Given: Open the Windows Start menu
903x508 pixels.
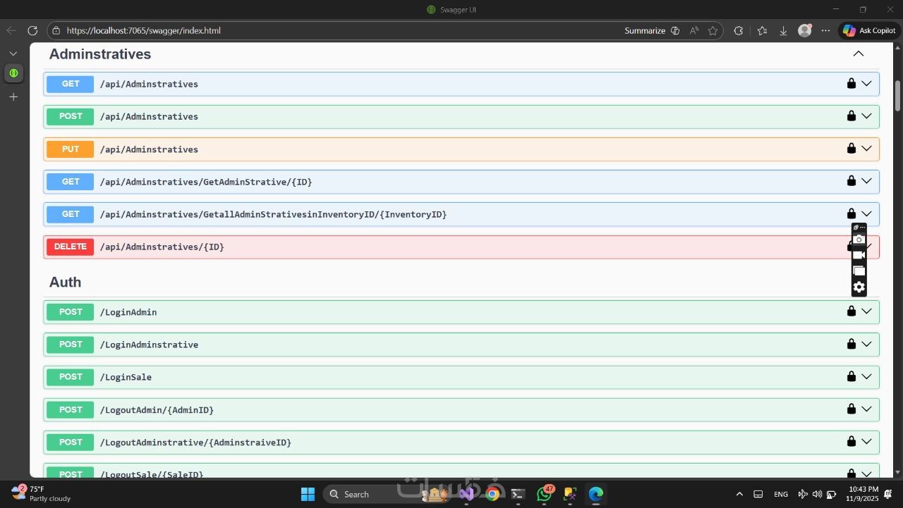Looking at the screenshot, I should [308, 494].
